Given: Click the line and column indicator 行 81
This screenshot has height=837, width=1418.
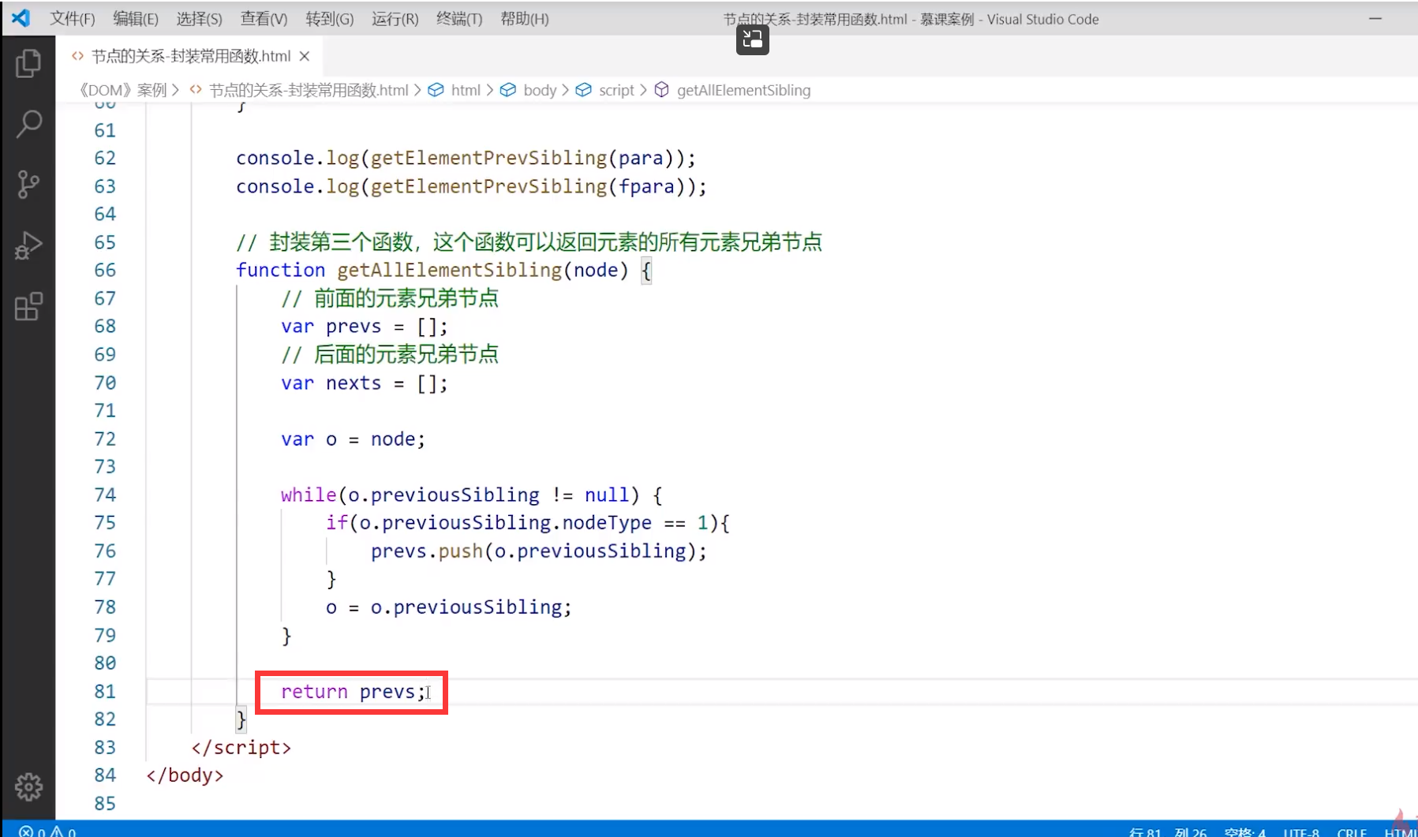Looking at the screenshot, I should pos(1167,831).
